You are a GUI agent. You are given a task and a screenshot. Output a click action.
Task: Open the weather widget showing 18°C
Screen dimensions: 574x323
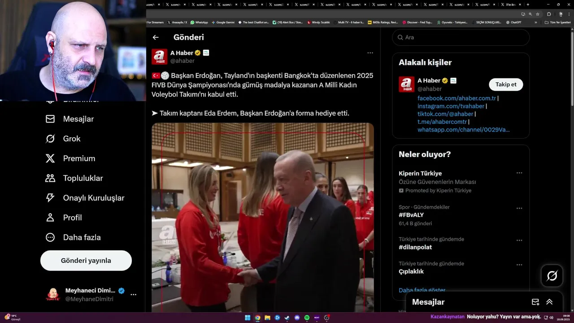[11, 318]
